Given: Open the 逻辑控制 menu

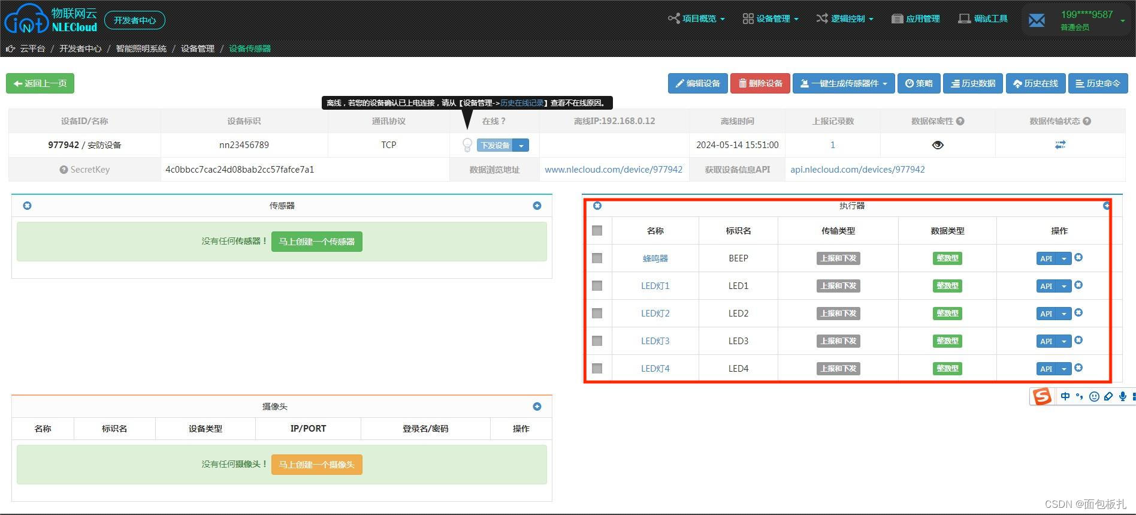Looking at the screenshot, I should [845, 19].
